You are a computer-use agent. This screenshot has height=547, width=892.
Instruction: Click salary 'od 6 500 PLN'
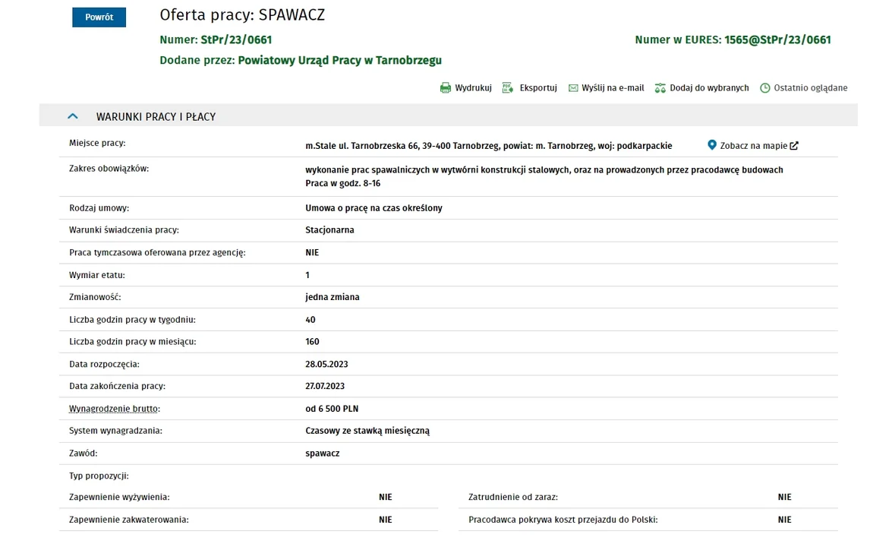(x=332, y=409)
